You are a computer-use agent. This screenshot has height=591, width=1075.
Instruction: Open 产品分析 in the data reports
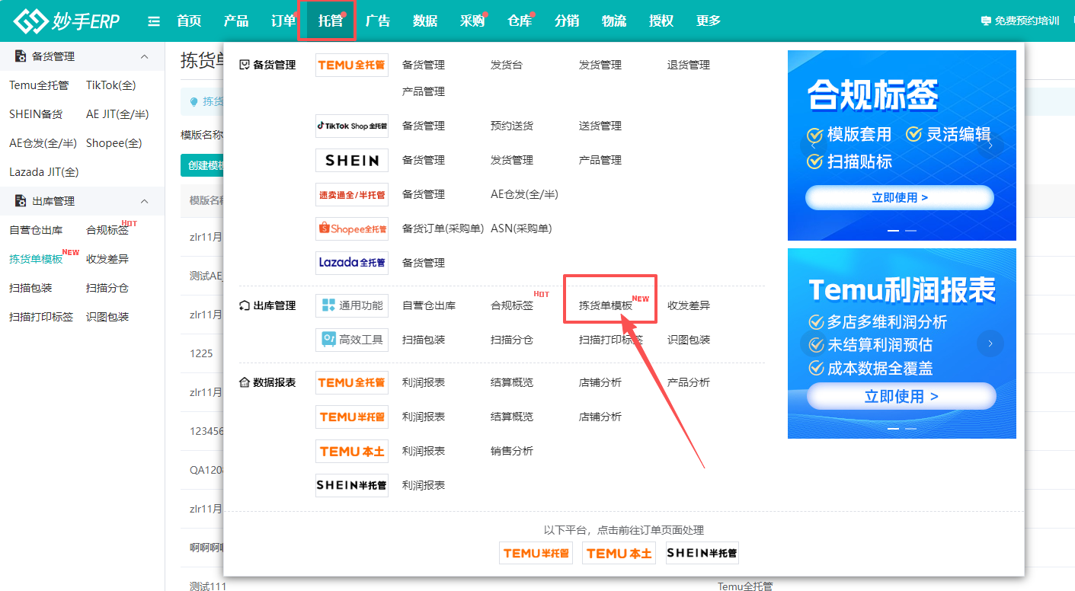(689, 382)
